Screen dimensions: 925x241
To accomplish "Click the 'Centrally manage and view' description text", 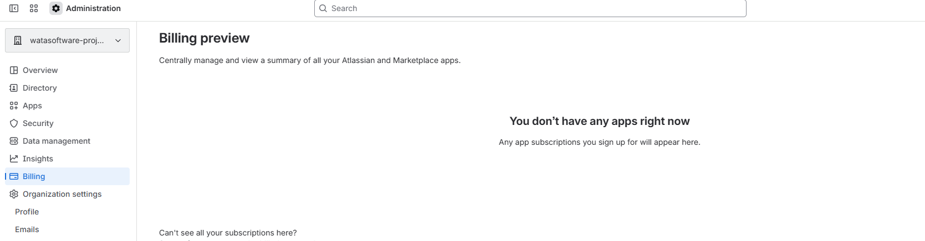I will (x=310, y=60).
